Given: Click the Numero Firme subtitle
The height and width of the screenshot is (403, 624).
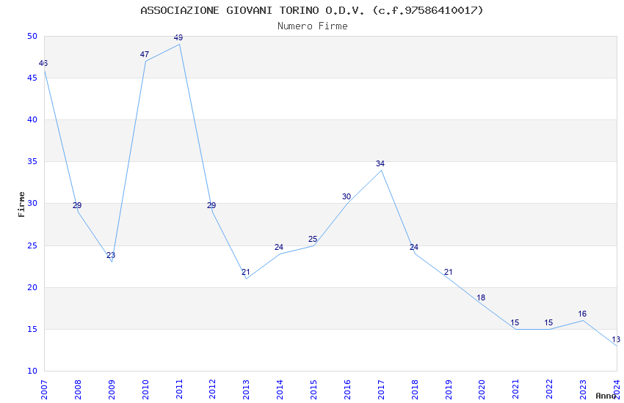Looking at the screenshot, I should point(313,26).
